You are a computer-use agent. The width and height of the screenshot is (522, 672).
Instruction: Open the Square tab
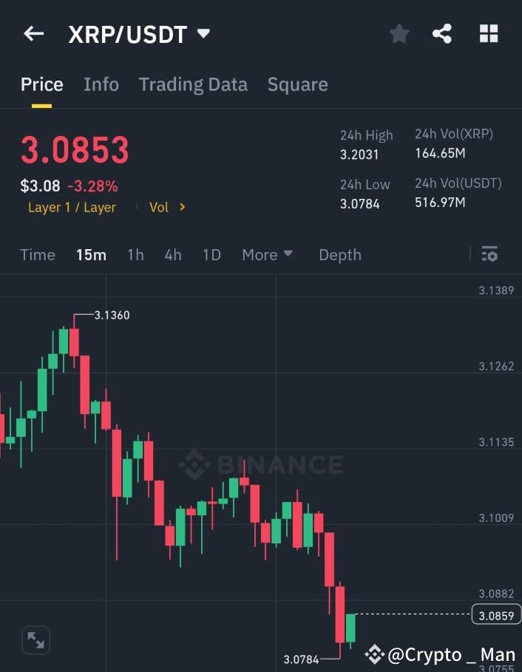(x=297, y=84)
